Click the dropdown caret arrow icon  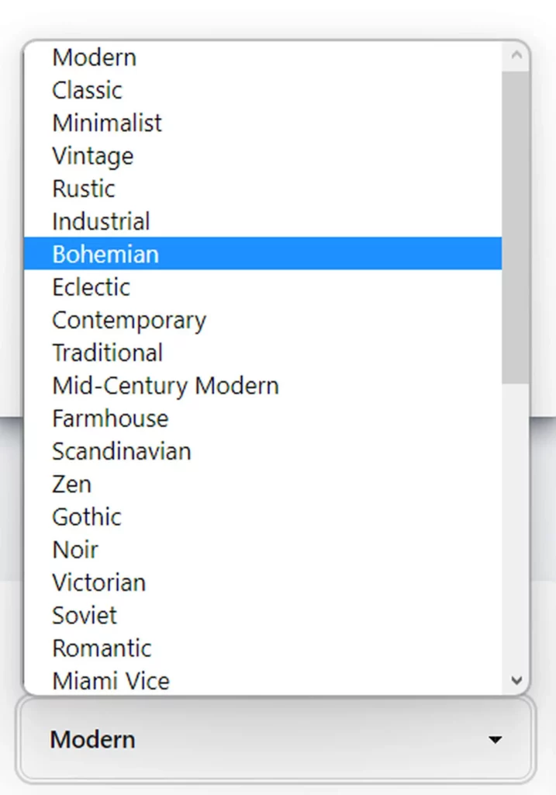(x=495, y=740)
